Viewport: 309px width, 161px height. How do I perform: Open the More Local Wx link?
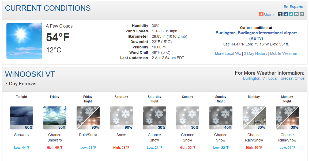(228, 53)
